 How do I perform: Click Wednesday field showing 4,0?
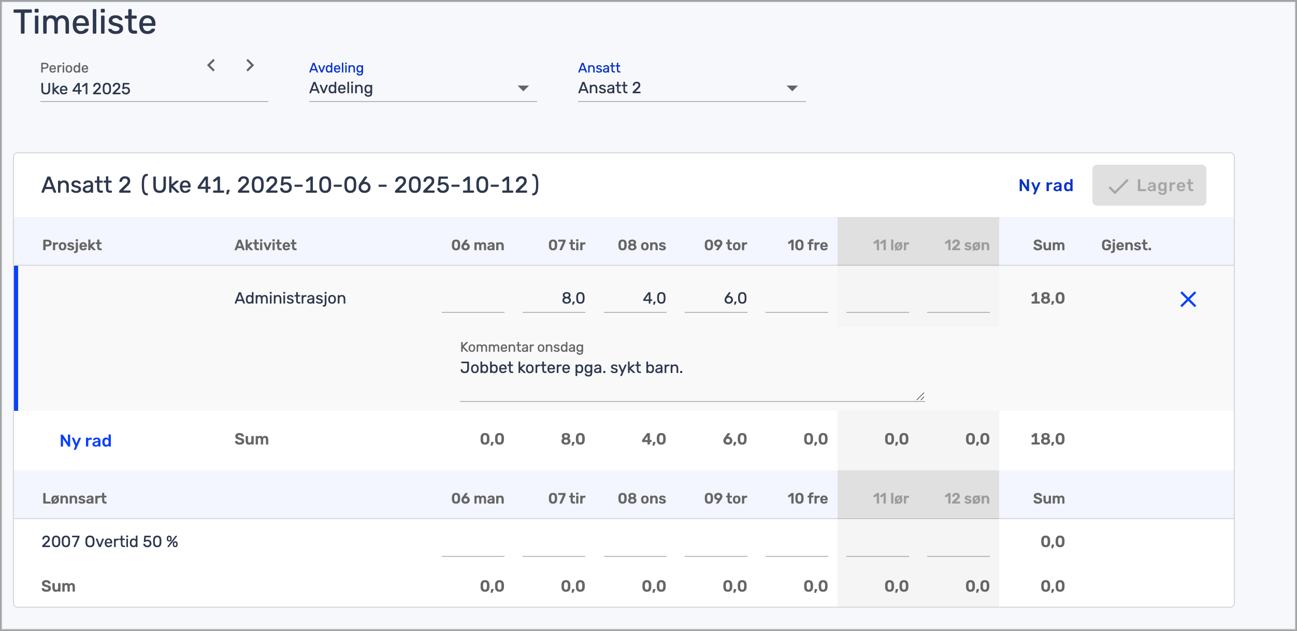[635, 299]
